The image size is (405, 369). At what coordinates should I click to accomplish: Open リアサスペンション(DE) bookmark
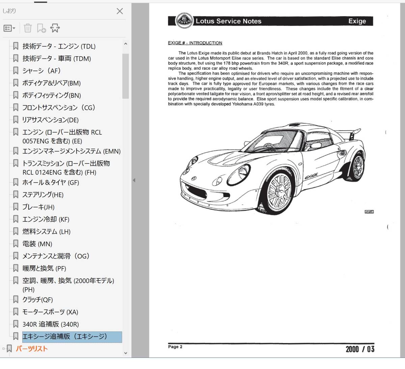tap(50, 120)
